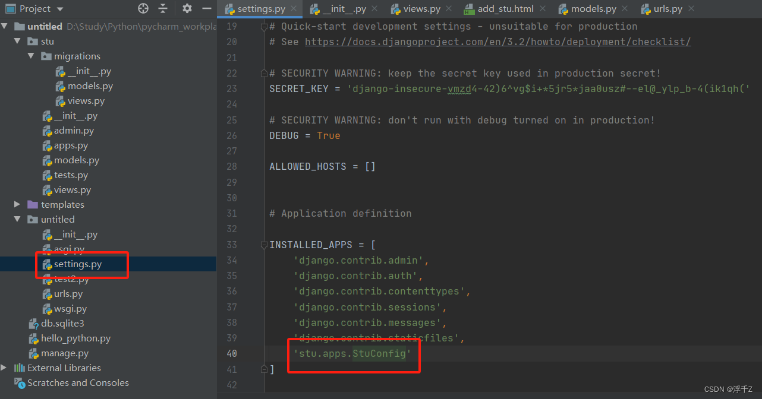
Task: Close the add_stu.html tab
Action: click(543, 9)
